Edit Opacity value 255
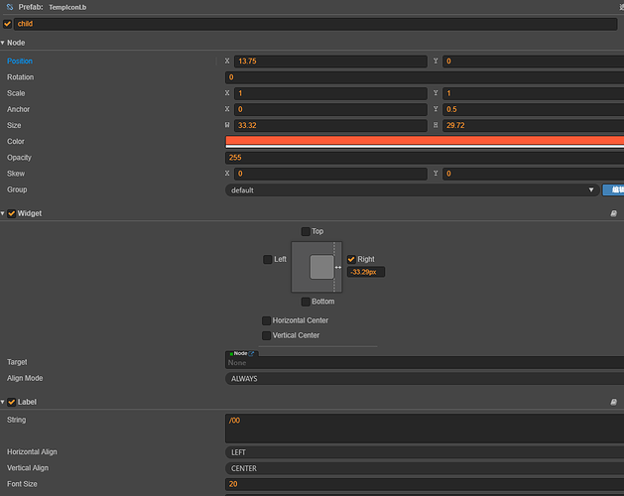 pyautogui.click(x=425, y=158)
